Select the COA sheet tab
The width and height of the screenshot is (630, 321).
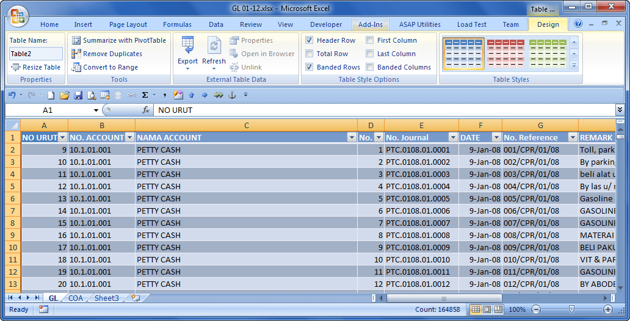tap(76, 298)
